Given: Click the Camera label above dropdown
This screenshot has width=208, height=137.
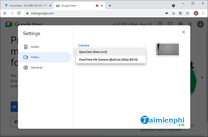Looking at the screenshot, I should click(x=84, y=45).
